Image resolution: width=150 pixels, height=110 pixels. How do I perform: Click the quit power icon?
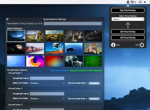point(142,45)
